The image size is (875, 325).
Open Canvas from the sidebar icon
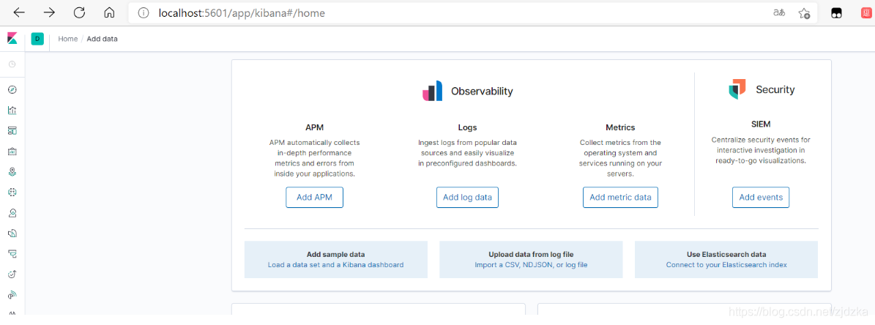tap(12, 151)
